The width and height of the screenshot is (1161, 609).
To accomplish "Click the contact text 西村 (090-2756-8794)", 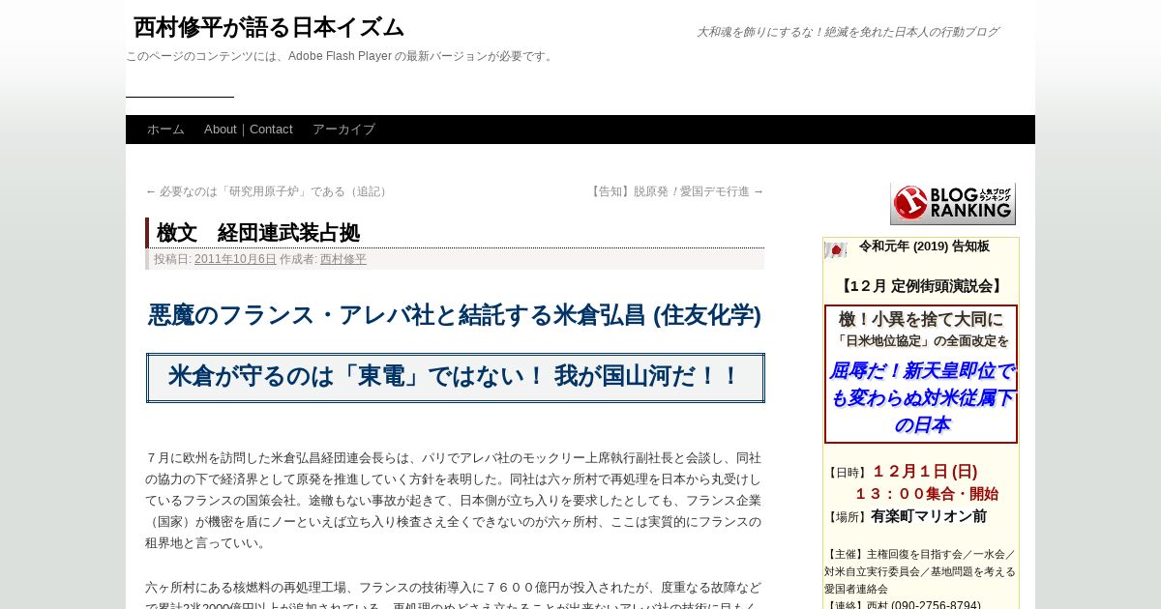I will (x=904, y=606).
